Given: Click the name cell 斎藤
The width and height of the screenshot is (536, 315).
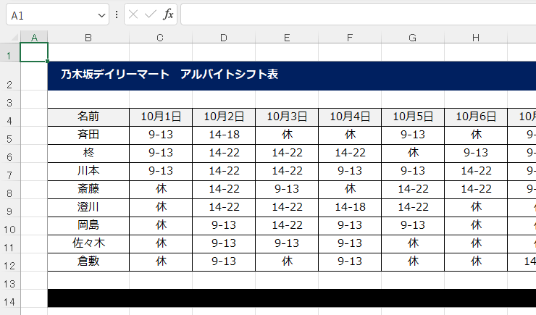Looking at the screenshot, I should (88, 190).
